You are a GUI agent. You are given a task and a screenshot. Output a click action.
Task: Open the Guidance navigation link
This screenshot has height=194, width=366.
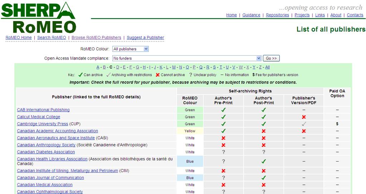251,15
